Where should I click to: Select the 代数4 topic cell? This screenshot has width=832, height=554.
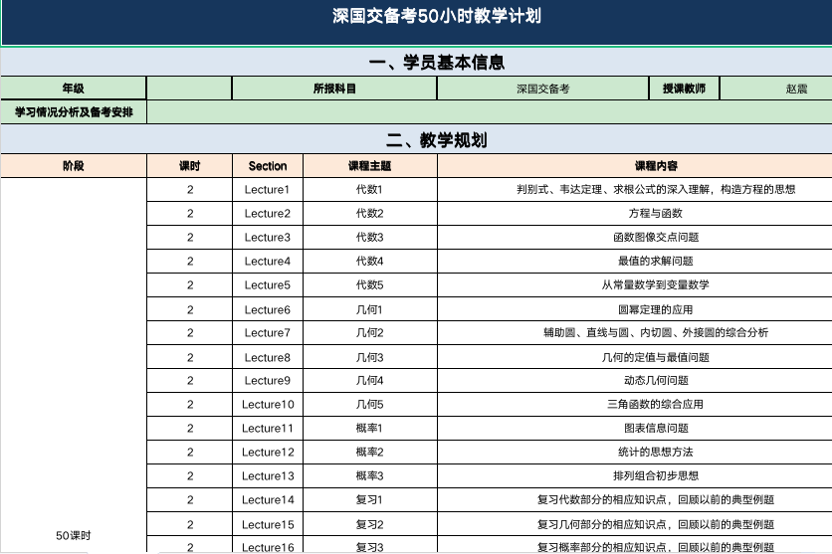[x=370, y=261]
